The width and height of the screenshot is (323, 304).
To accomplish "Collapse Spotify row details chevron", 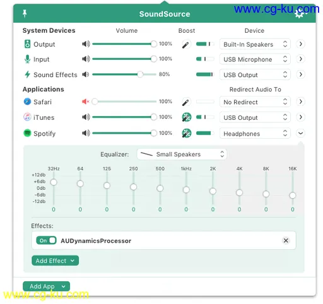I will [x=301, y=133].
